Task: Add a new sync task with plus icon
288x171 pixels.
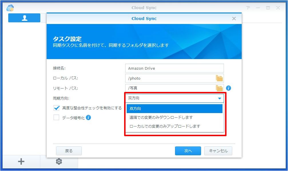Action: coord(20,161)
